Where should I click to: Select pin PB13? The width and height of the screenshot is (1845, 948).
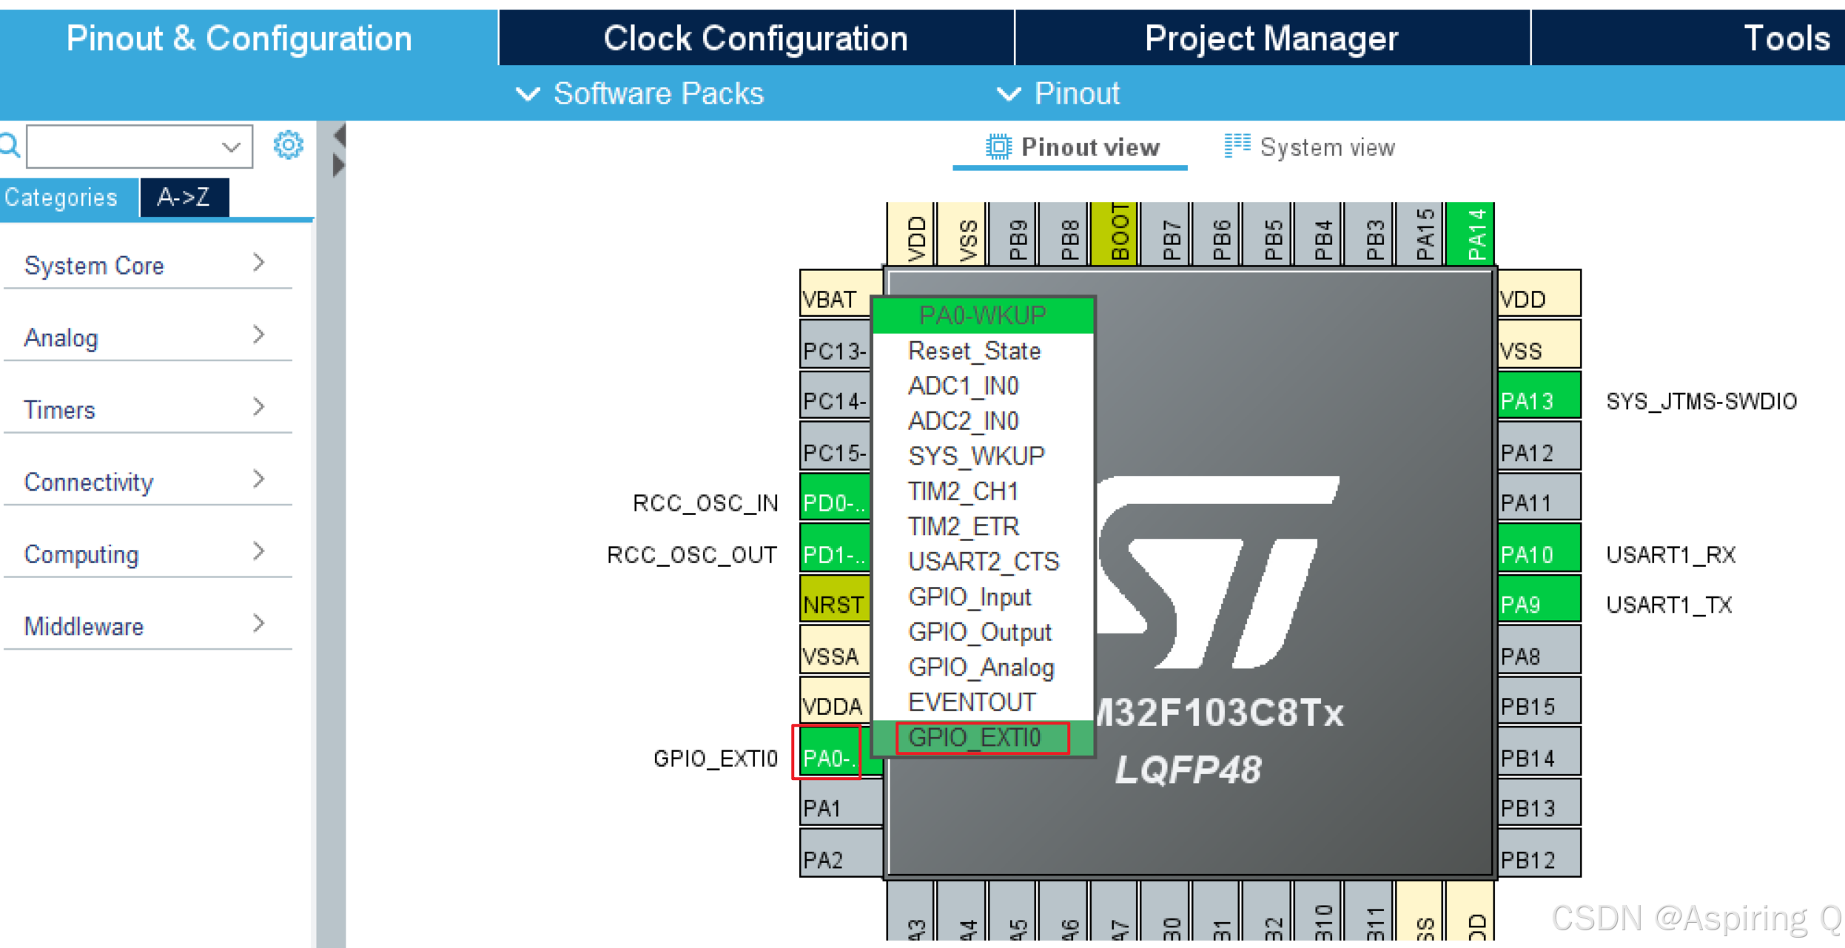pyautogui.click(x=1539, y=803)
